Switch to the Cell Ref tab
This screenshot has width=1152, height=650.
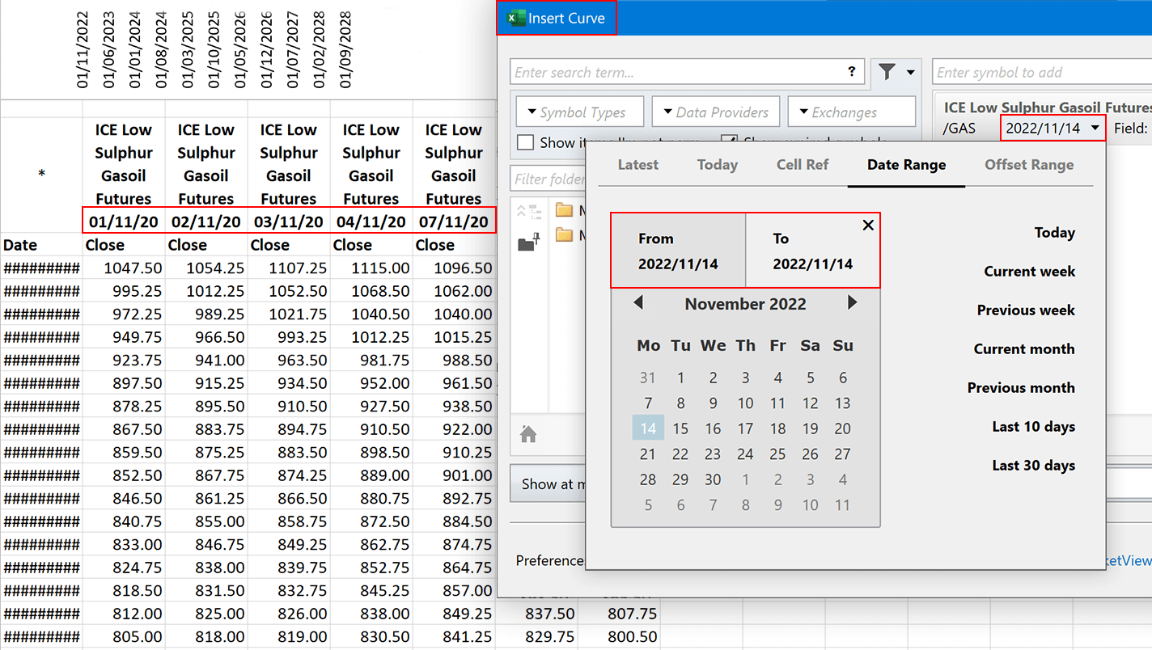[x=803, y=164]
